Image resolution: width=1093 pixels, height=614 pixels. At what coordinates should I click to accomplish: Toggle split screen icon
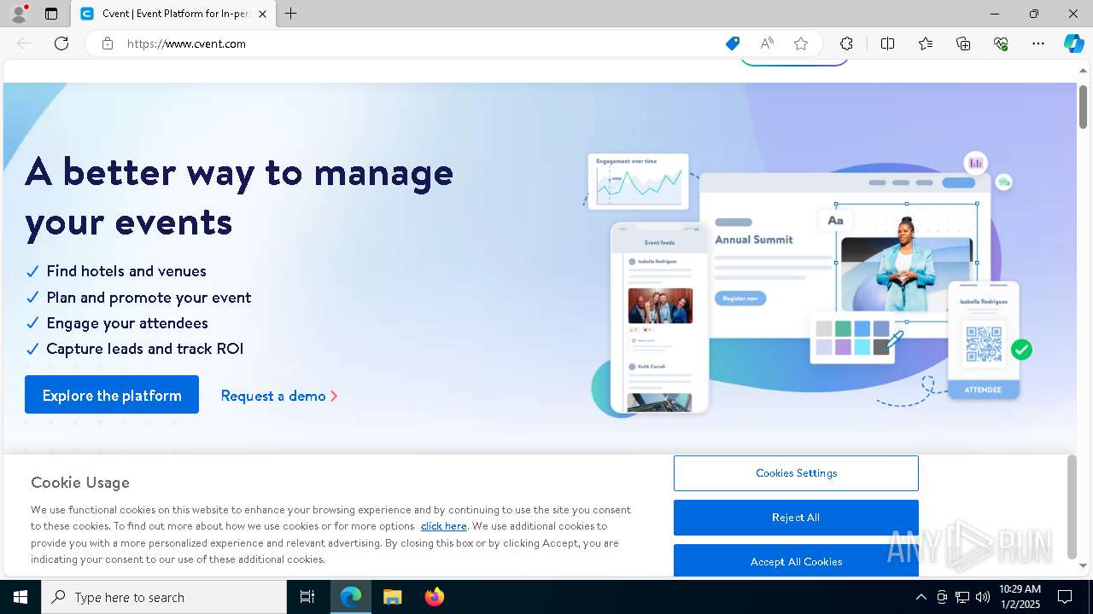pyautogui.click(x=887, y=43)
